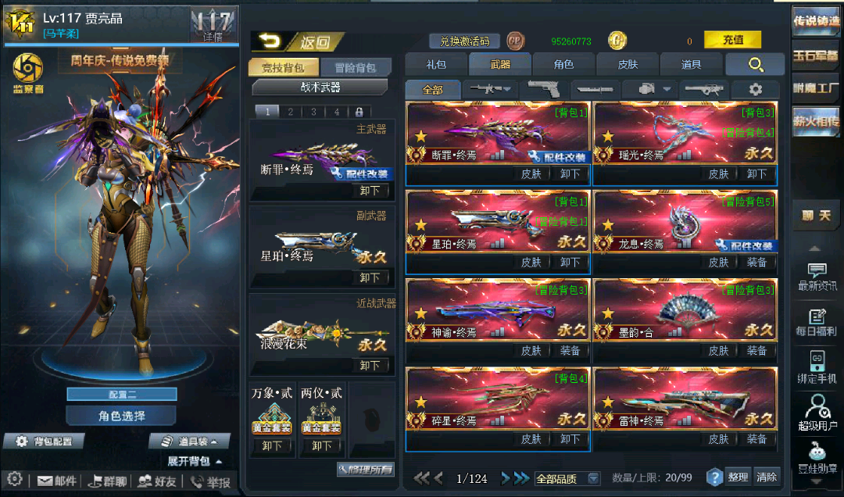The width and height of the screenshot is (844, 497).
Task: Switch to the 冒险背包 tab
Action: 356,67
